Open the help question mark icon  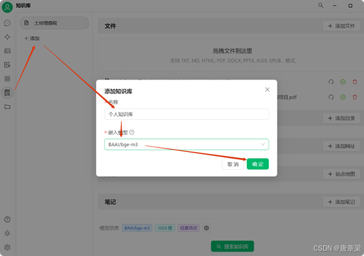(7, 219)
